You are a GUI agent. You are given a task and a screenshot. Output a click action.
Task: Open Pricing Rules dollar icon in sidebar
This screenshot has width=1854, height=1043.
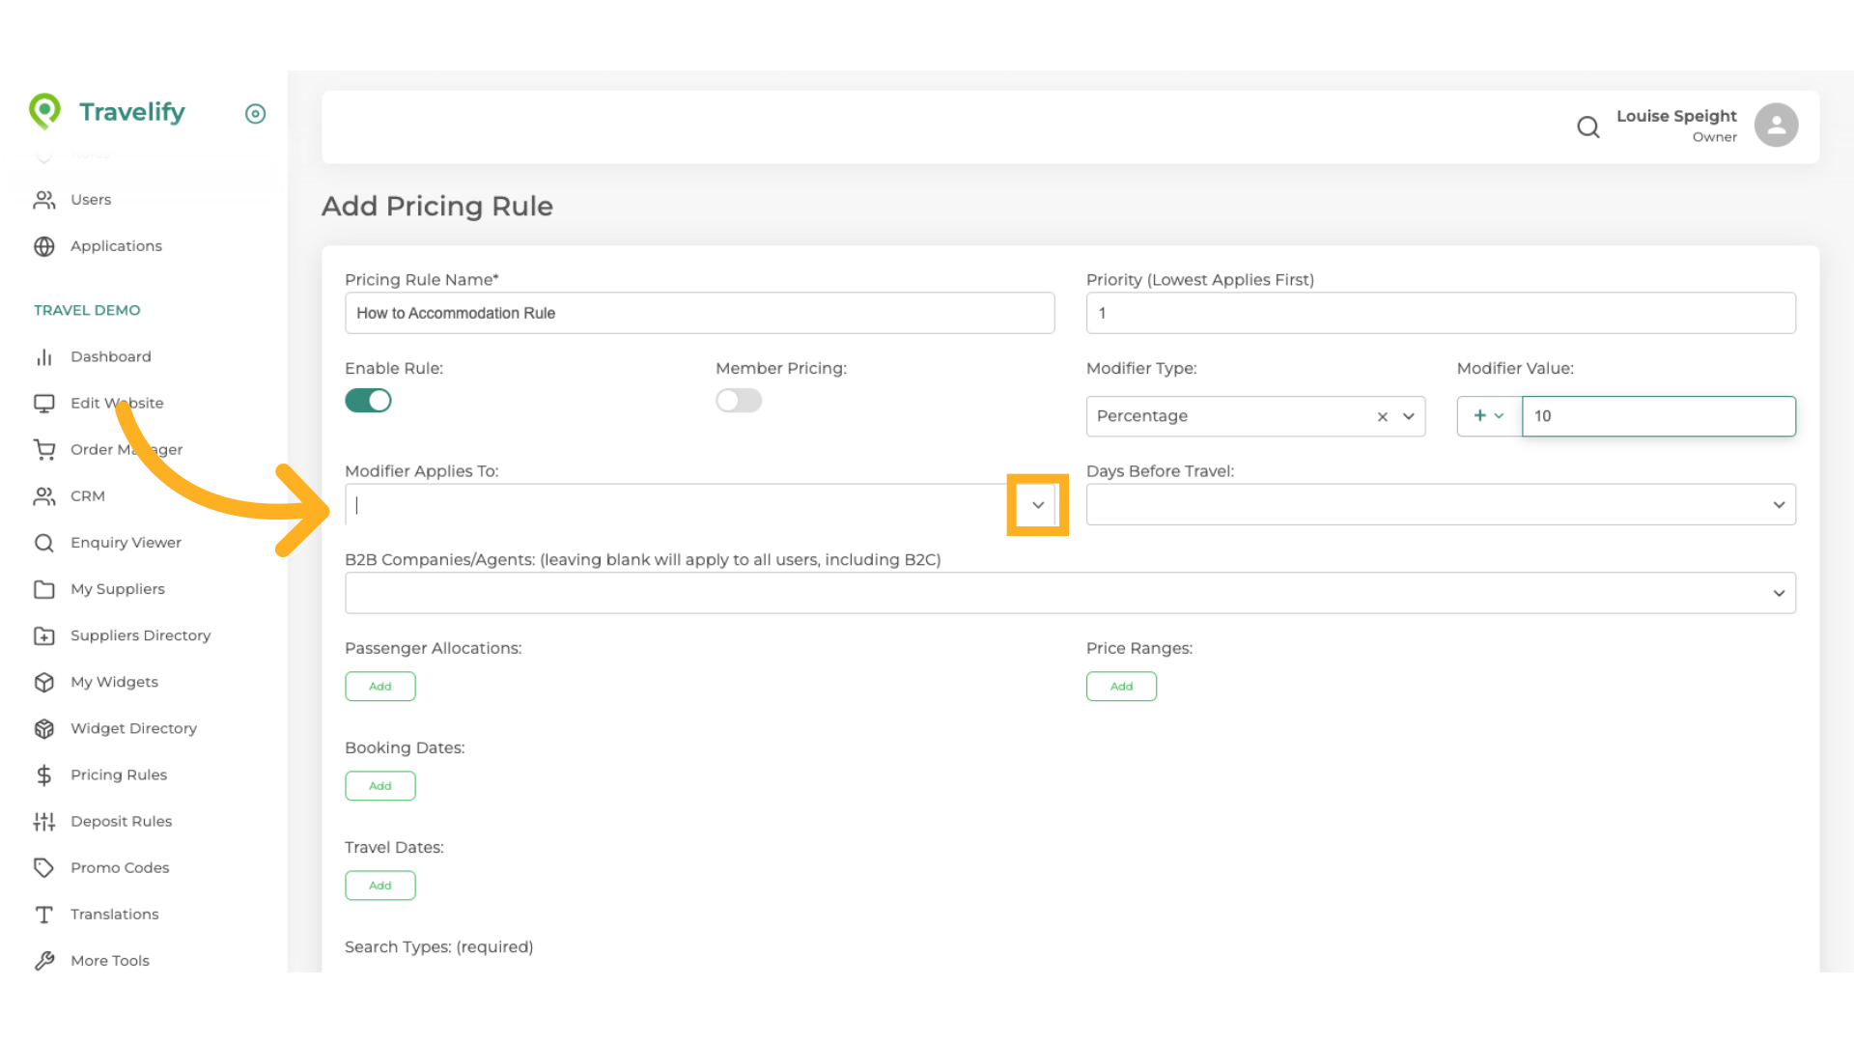(x=44, y=775)
